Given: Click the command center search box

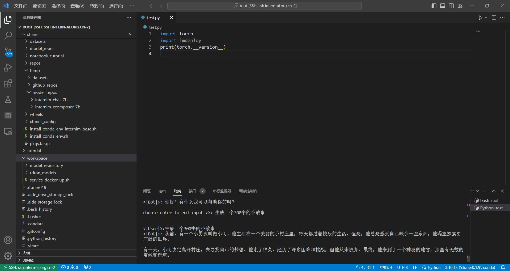Looking at the screenshot, I should (x=265, y=6).
